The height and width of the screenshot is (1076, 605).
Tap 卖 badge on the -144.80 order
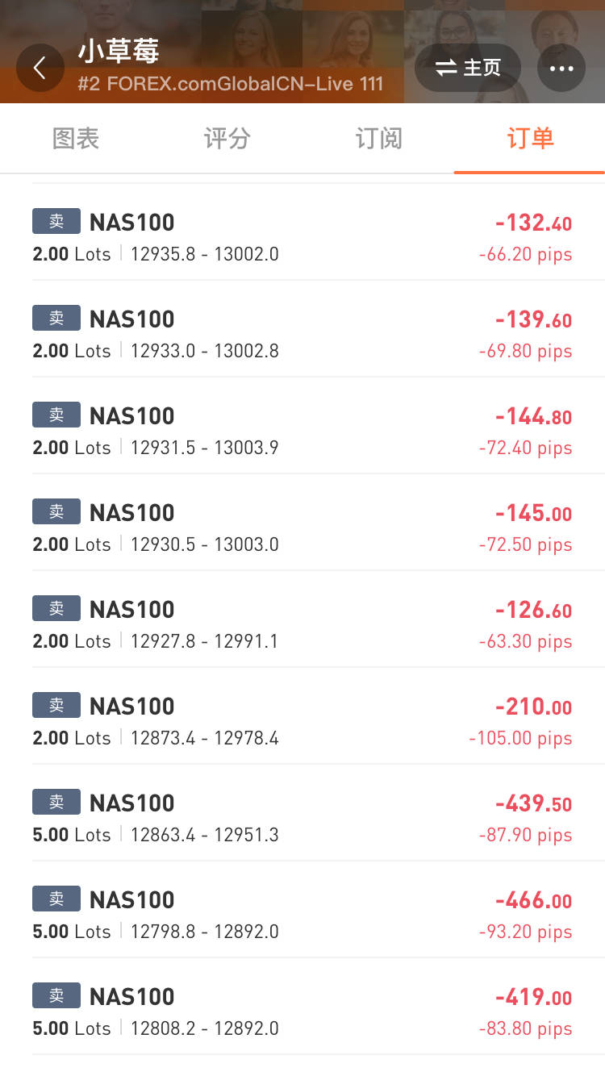tap(56, 415)
